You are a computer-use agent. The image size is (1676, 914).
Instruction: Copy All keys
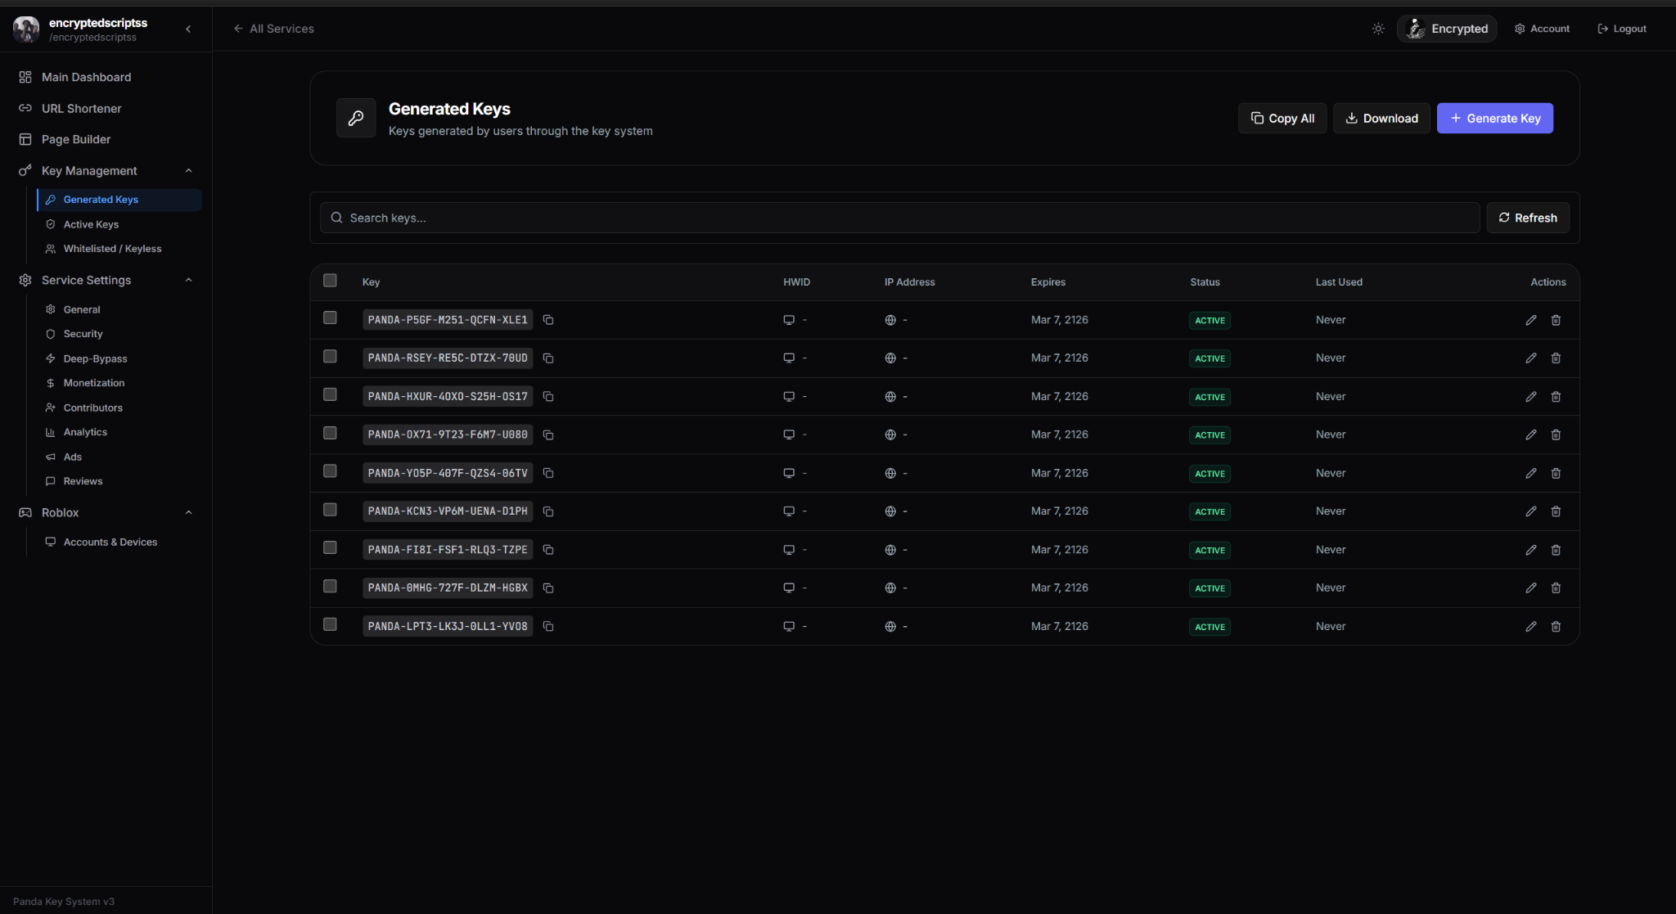point(1282,119)
